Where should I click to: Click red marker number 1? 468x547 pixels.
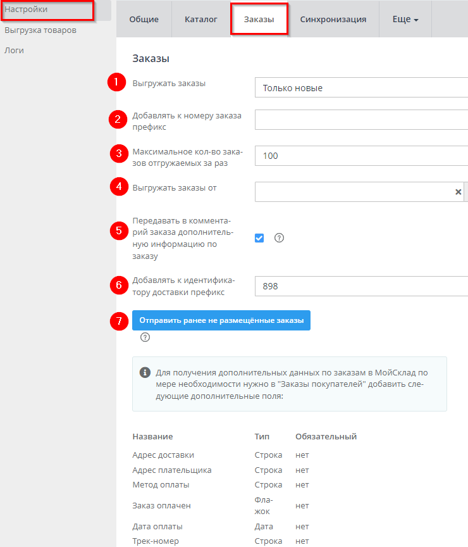click(x=116, y=84)
